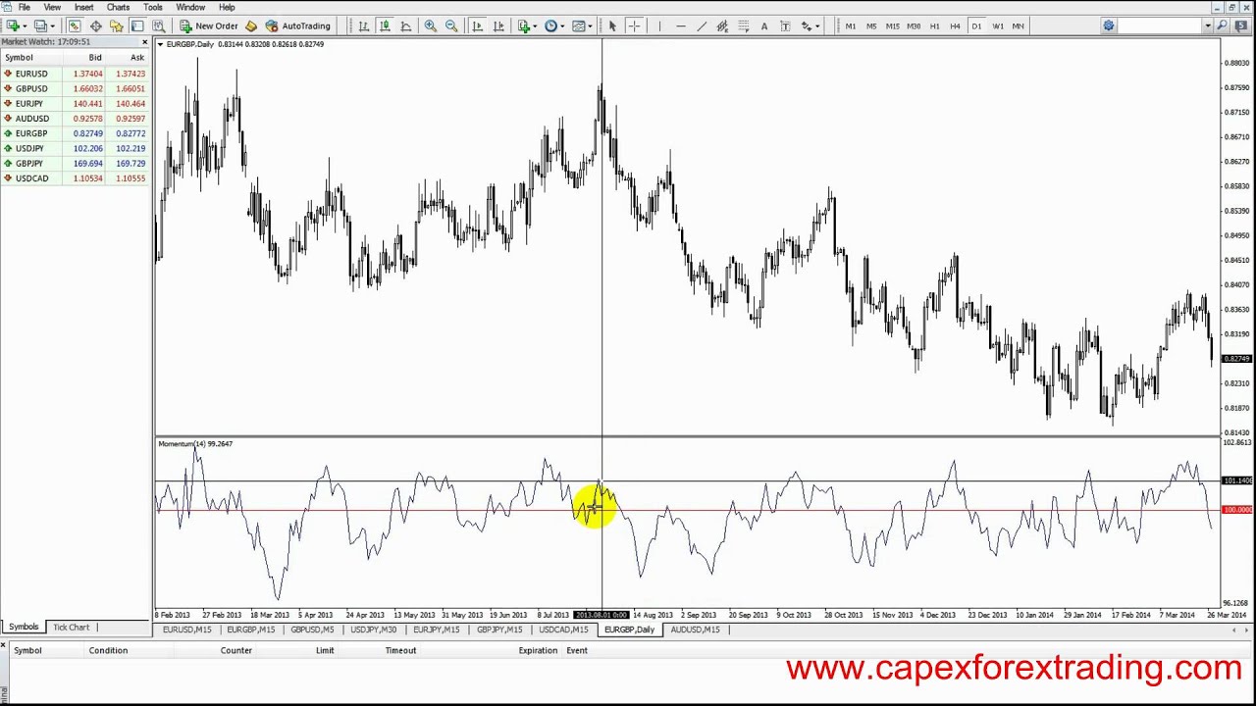
Task: Open the Profiles icon in toolbar
Action: click(41, 25)
